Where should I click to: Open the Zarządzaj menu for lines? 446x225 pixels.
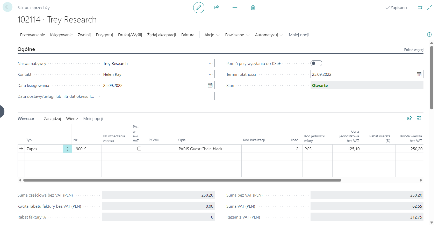click(52, 119)
